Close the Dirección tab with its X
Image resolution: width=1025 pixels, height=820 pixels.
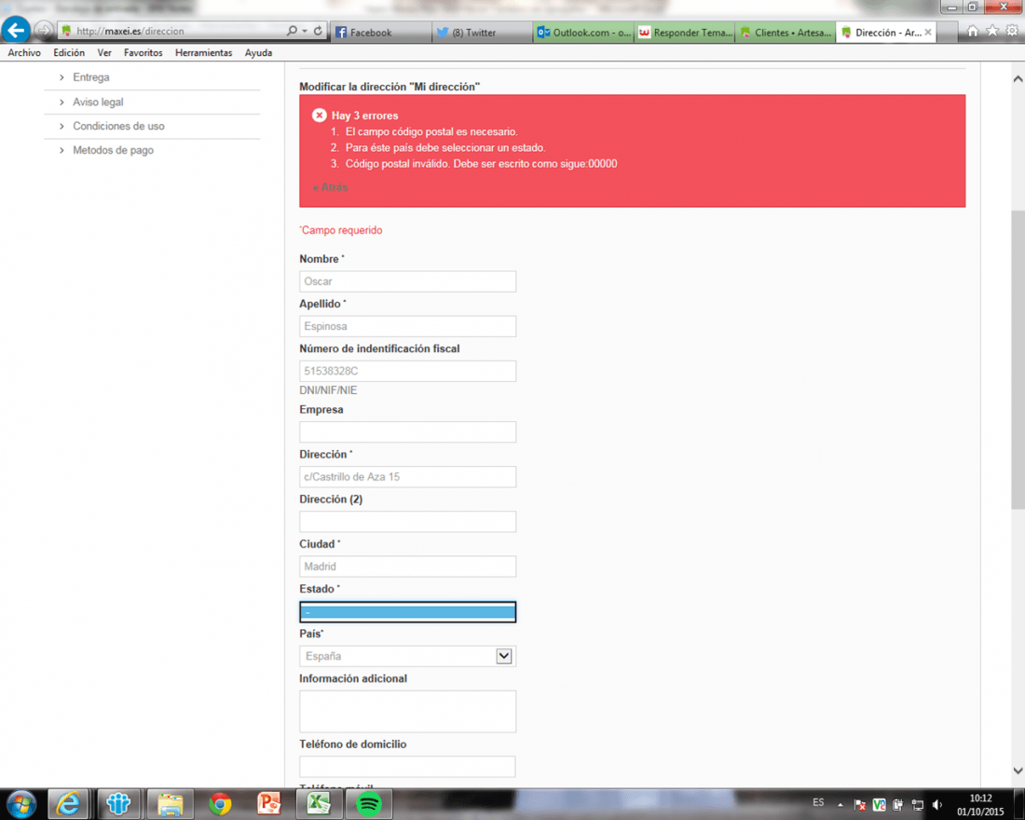pos(927,32)
